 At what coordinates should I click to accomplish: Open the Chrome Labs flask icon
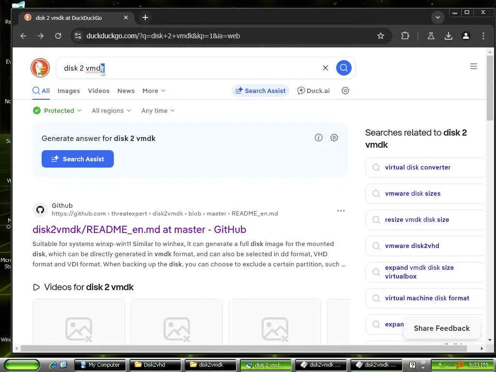431,36
